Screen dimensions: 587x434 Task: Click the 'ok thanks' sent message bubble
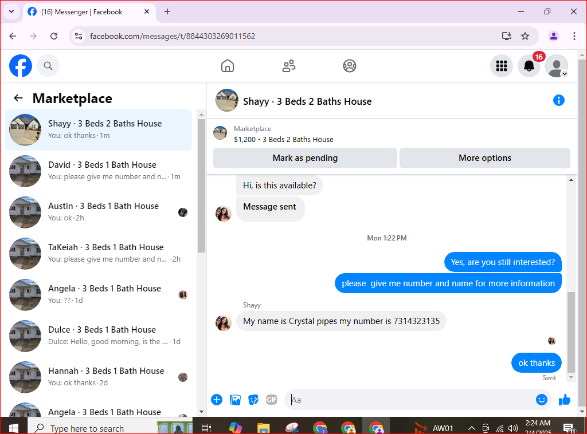coord(537,362)
